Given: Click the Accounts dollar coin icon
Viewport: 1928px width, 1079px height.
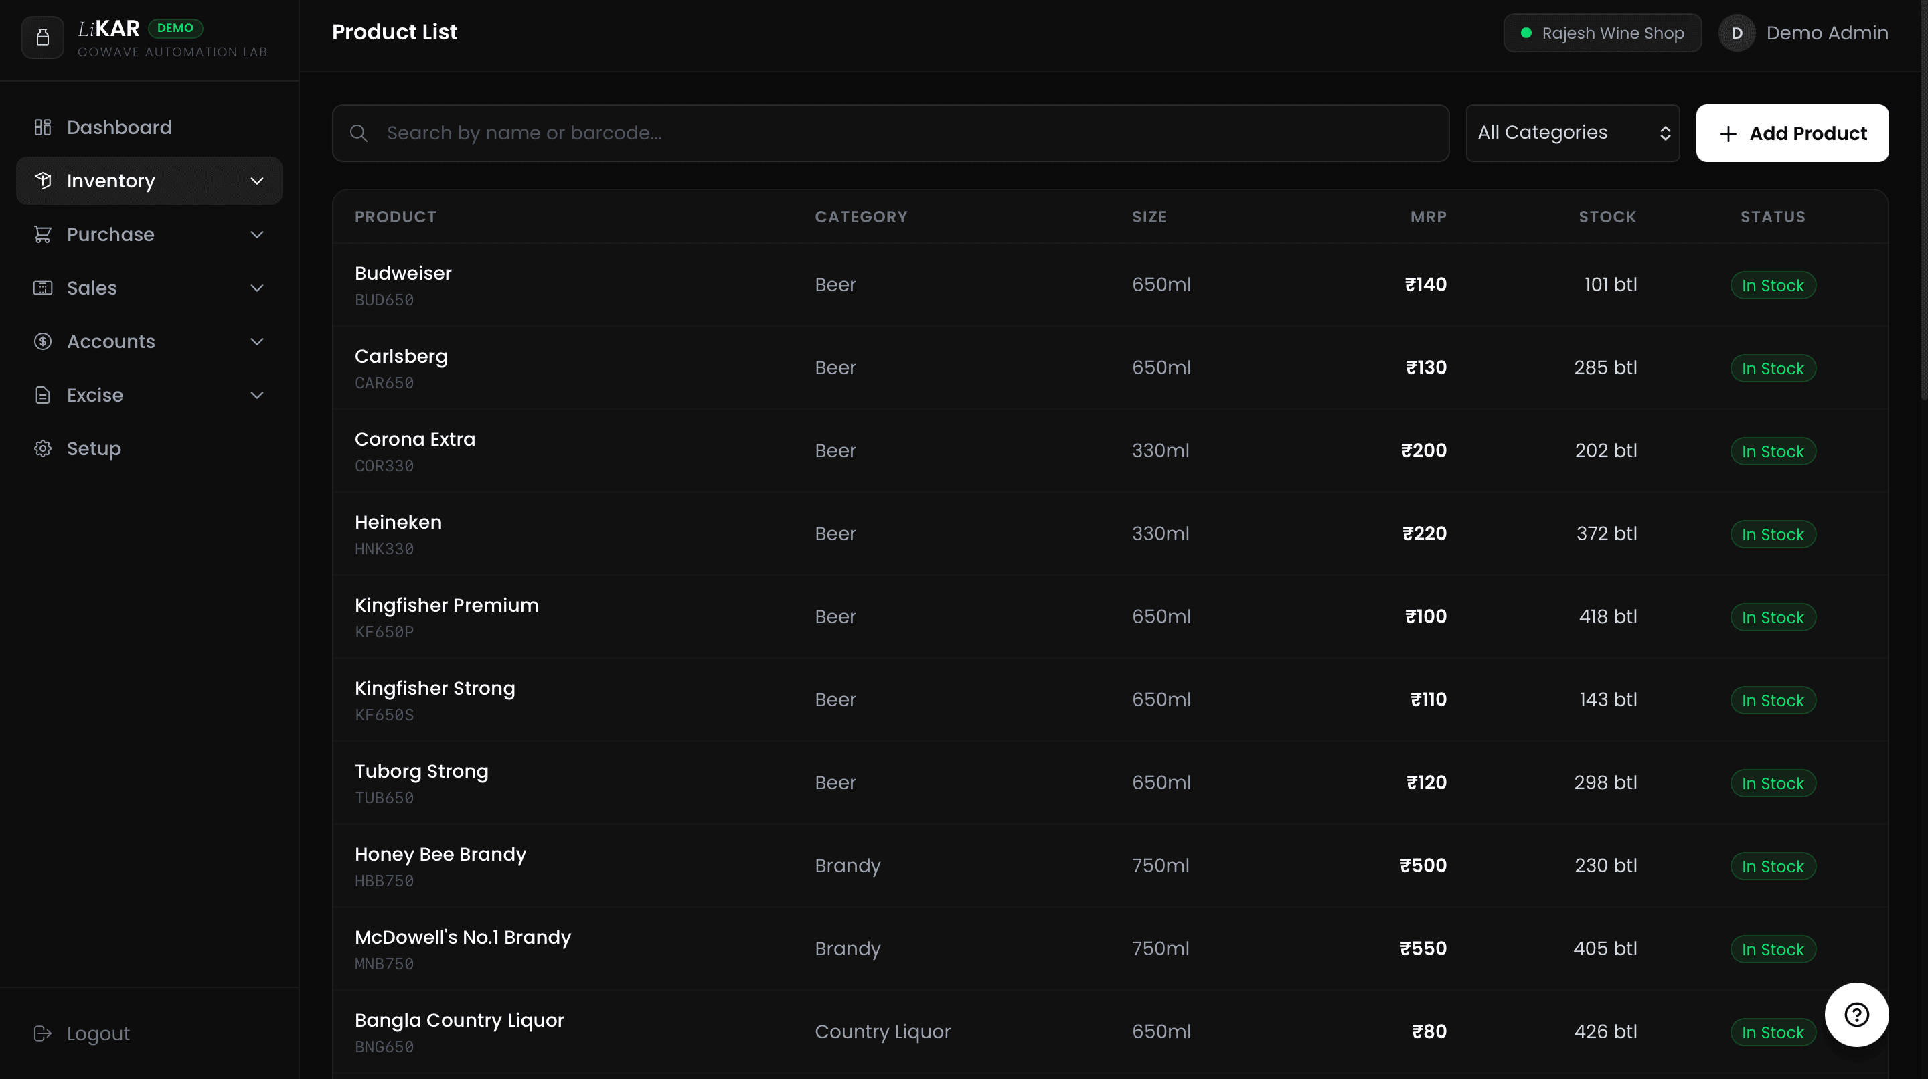Looking at the screenshot, I should [x=43, y=341].
